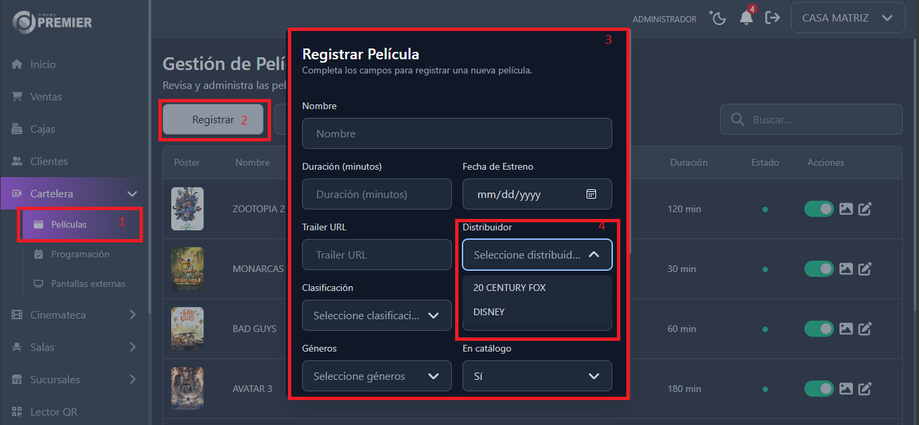
Task: Disable the BAD GUYS switch
Action: (819, 329)
